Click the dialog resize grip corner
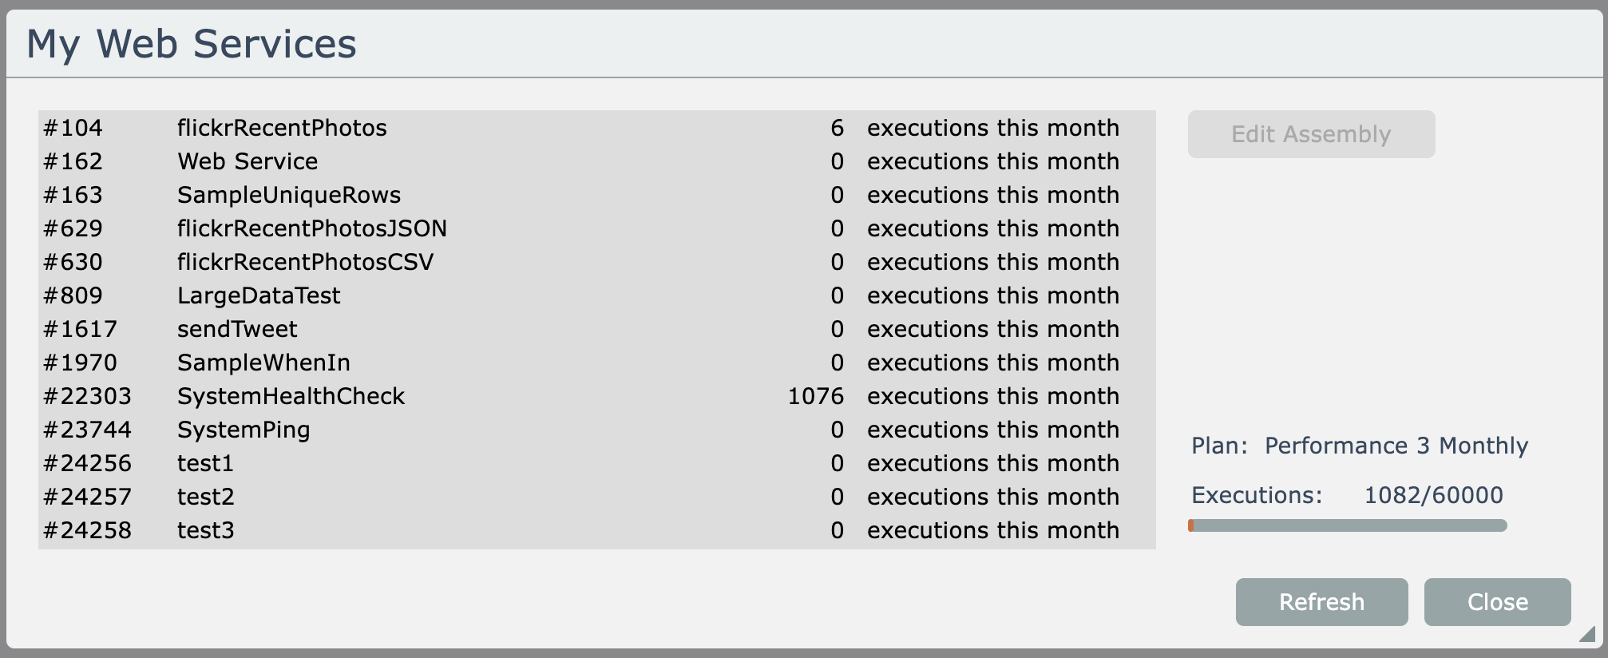1608x658 pixels. pyautogui.click(x=1587, y=634)
